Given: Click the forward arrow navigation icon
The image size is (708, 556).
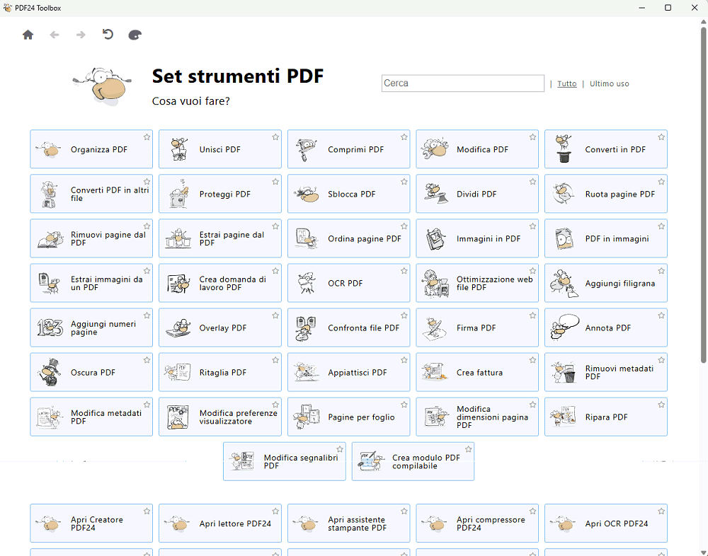Looking at the screenshot, I should (81, 35).
